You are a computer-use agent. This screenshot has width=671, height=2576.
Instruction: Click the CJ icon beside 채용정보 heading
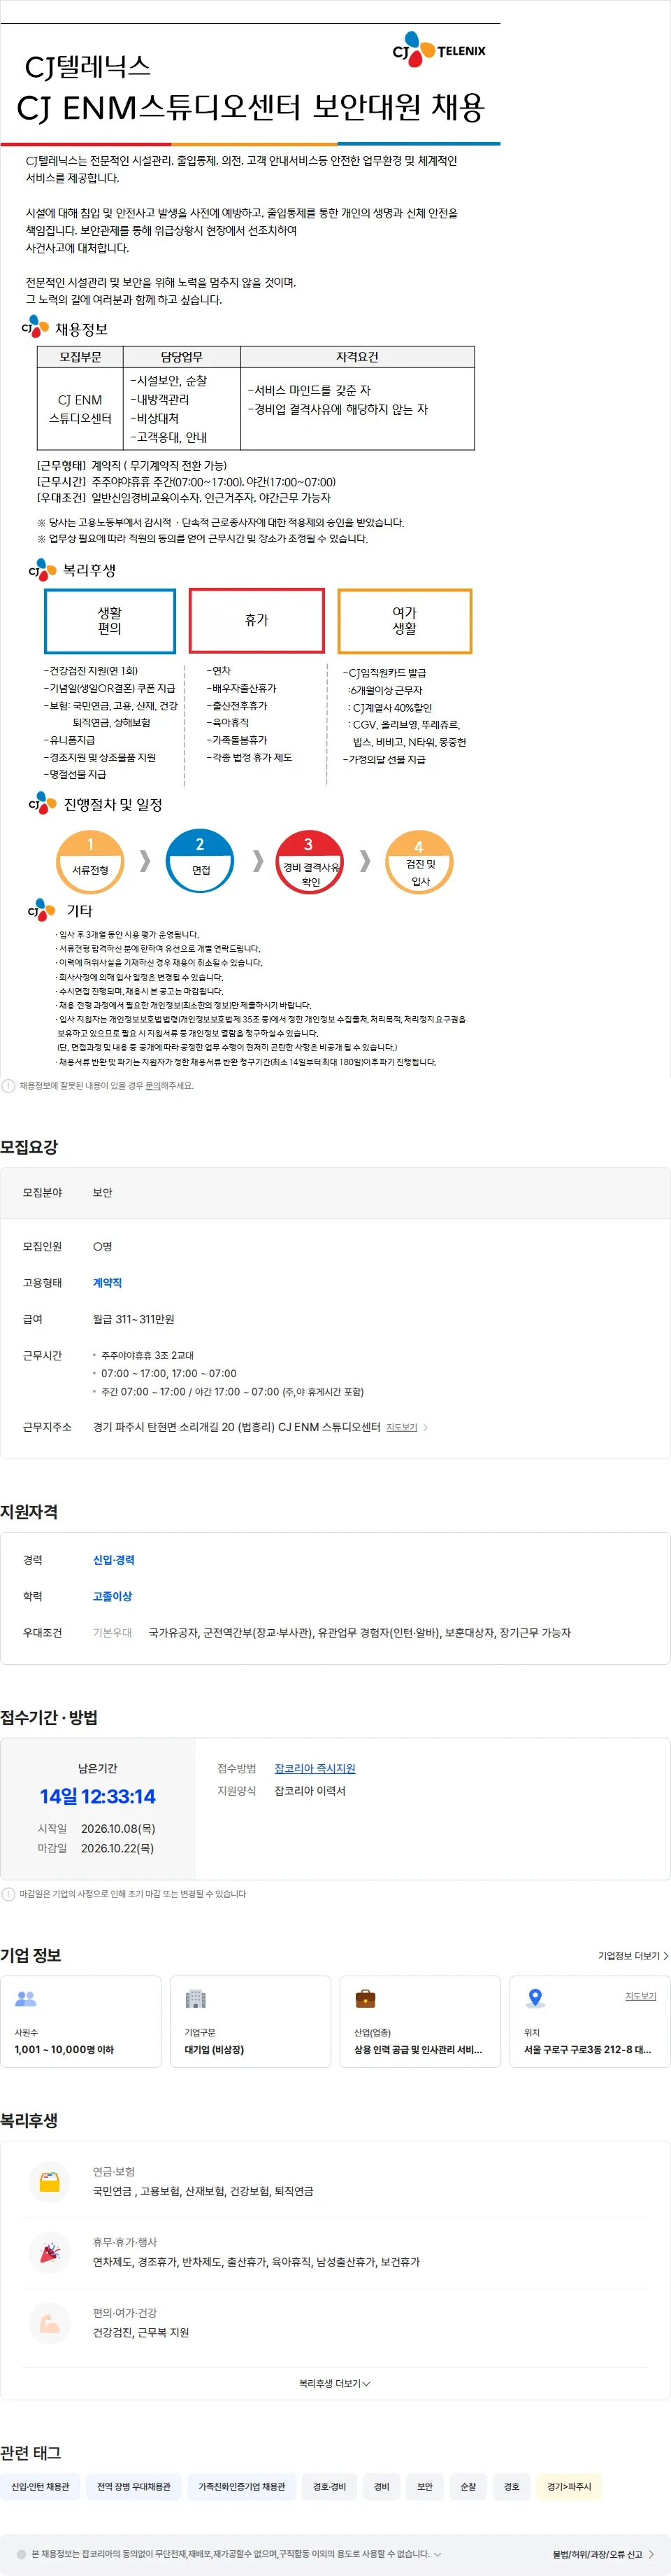[x=36, y=327]
